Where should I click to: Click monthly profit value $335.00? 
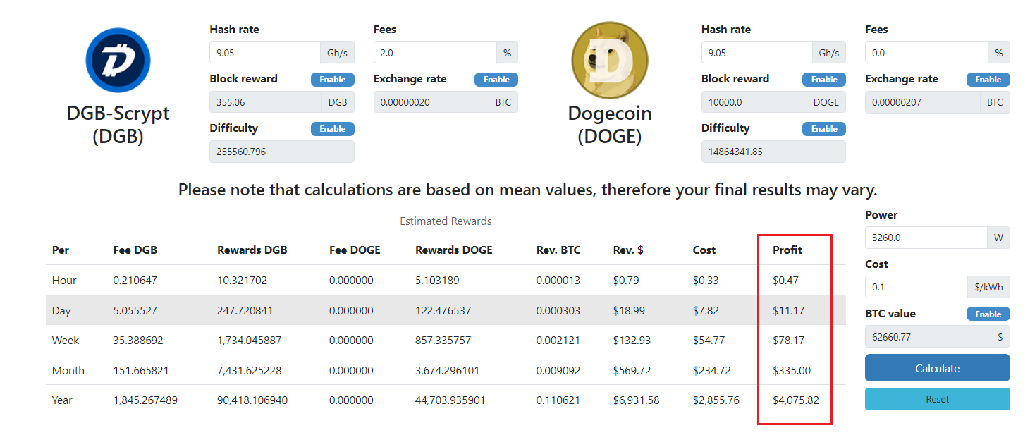[791, 371]
